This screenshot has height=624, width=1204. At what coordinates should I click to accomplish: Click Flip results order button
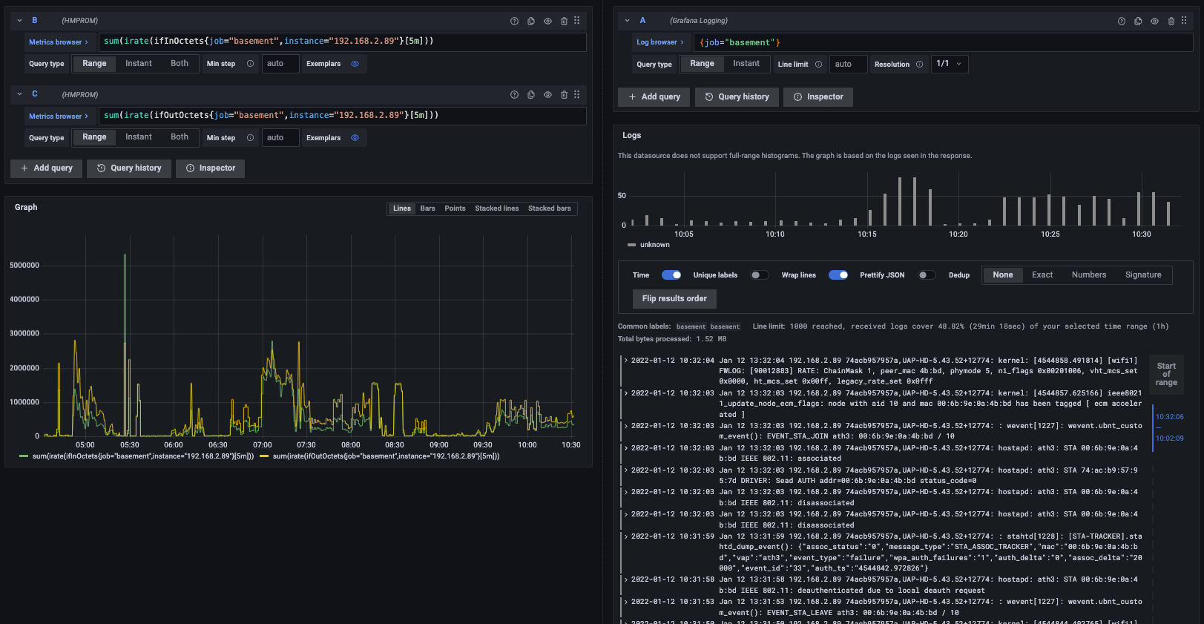(674, 299)
